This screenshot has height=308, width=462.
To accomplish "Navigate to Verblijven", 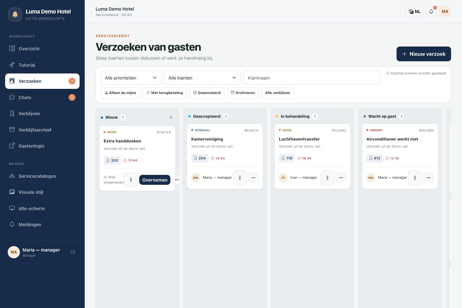I will (42, 114).
